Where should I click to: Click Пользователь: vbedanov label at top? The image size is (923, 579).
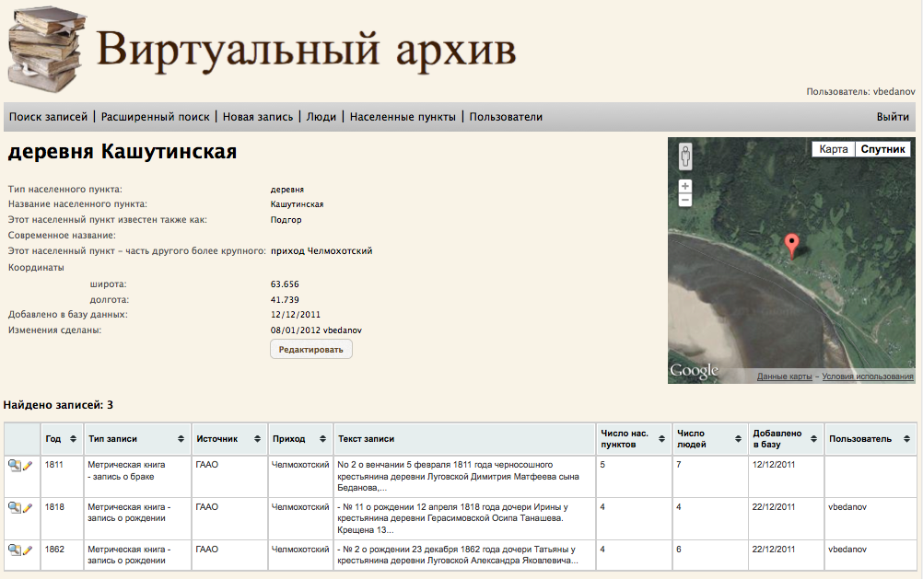(x=860, y=92)
